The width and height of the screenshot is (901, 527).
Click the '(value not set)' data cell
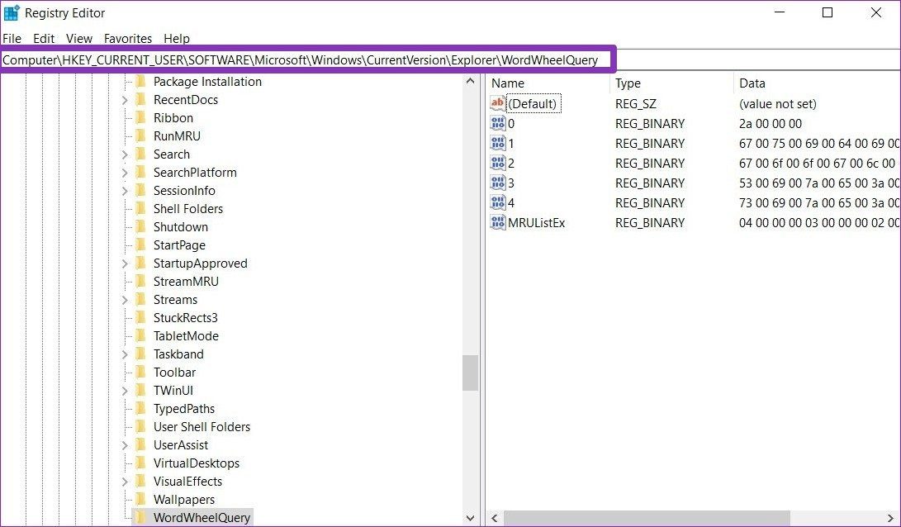(x=777, y=104)
